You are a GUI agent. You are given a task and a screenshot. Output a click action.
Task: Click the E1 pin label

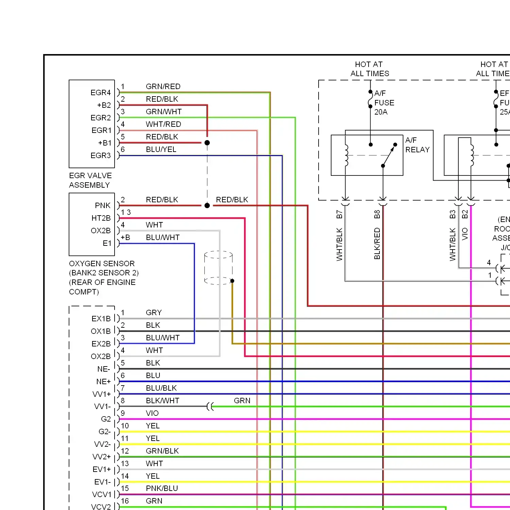pos(107,243)
